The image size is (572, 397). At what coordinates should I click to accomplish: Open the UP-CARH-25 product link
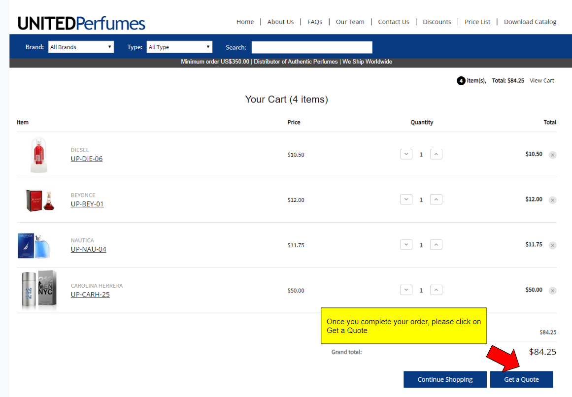coord(90,295)
